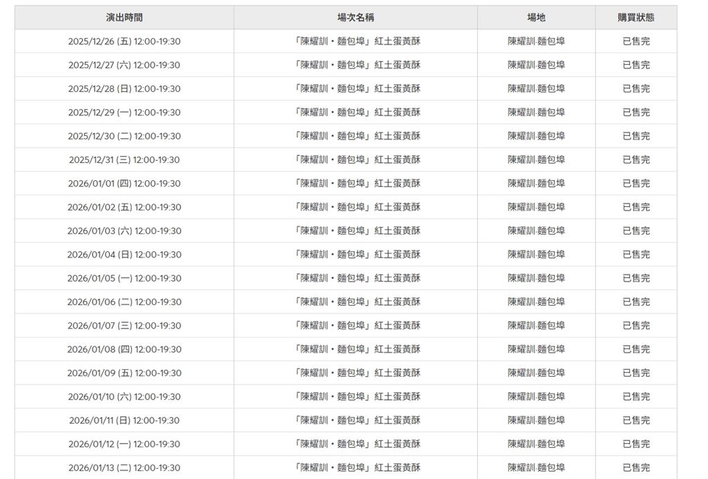Select the 2026/01/01 performance row
The image size is (708, 479).
coord(124,183)
